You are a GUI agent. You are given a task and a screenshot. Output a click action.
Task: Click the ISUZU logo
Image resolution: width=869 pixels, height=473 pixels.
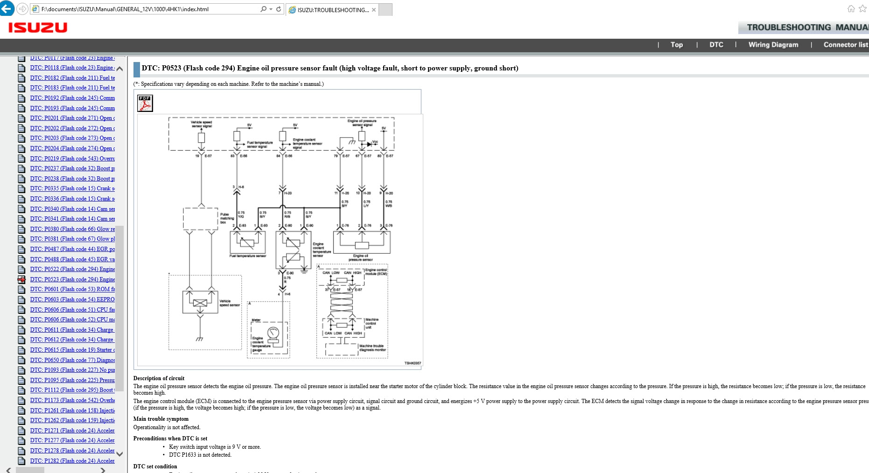pos(38,28)
